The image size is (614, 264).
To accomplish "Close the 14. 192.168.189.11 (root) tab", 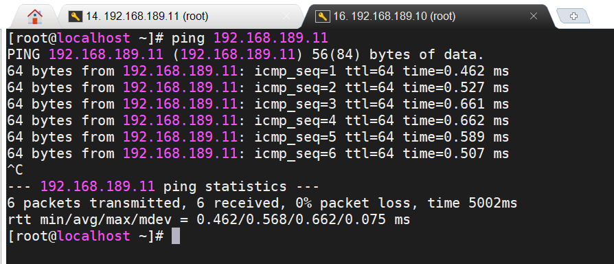I will 286,16.
